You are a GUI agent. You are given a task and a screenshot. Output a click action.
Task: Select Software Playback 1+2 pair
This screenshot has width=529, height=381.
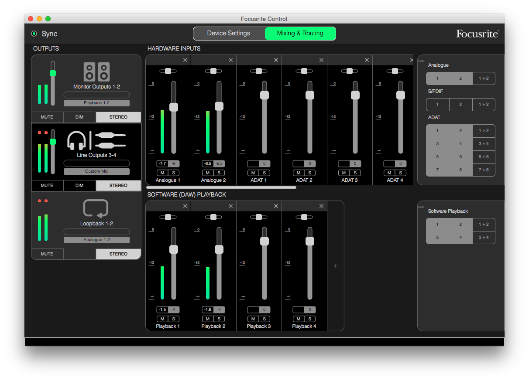click(484, 225)
